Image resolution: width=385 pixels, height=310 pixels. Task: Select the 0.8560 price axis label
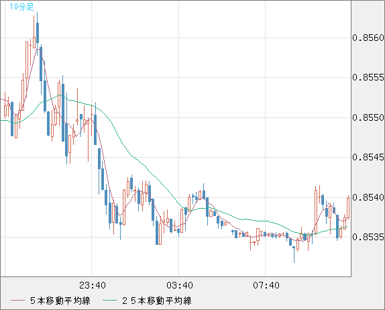tap(368, 38)
